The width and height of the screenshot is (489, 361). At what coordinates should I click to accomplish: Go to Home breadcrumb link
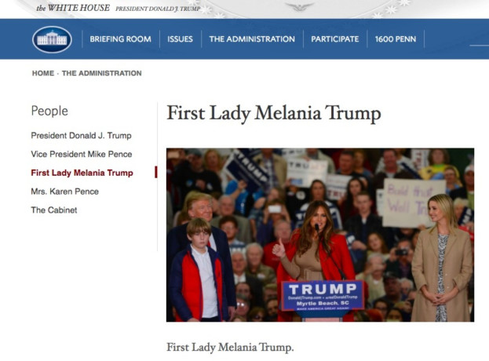[43, 73]
